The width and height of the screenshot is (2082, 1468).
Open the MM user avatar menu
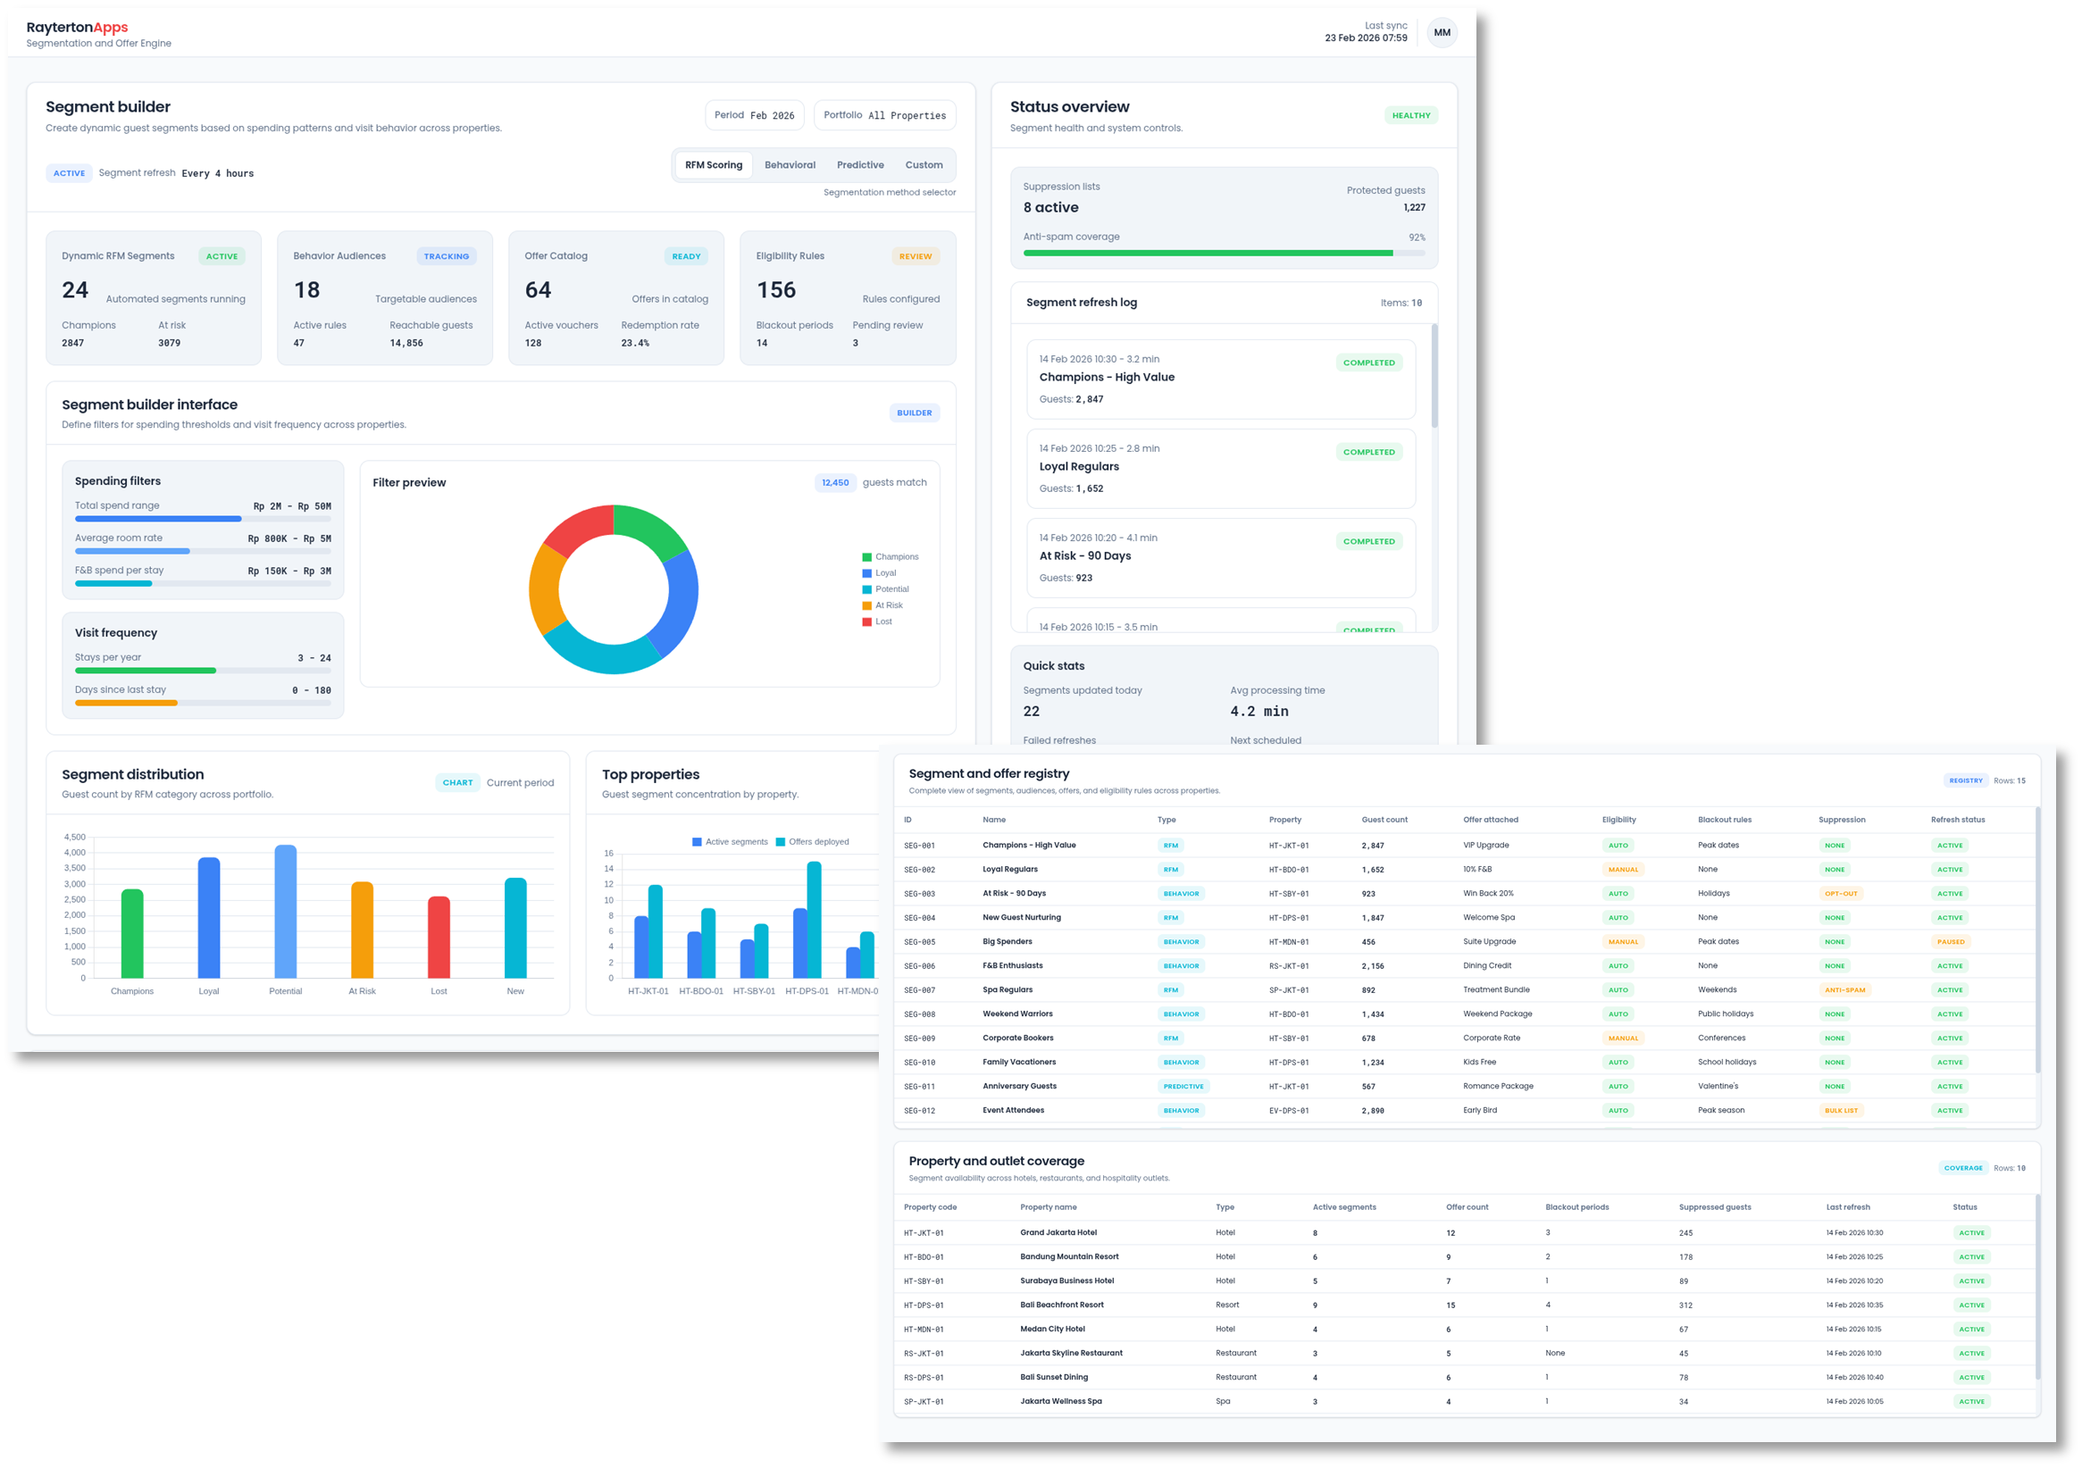pos(1442,32)
